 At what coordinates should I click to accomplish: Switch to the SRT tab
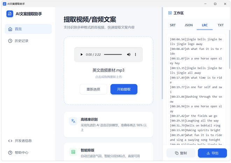click(x=173, y=25)
